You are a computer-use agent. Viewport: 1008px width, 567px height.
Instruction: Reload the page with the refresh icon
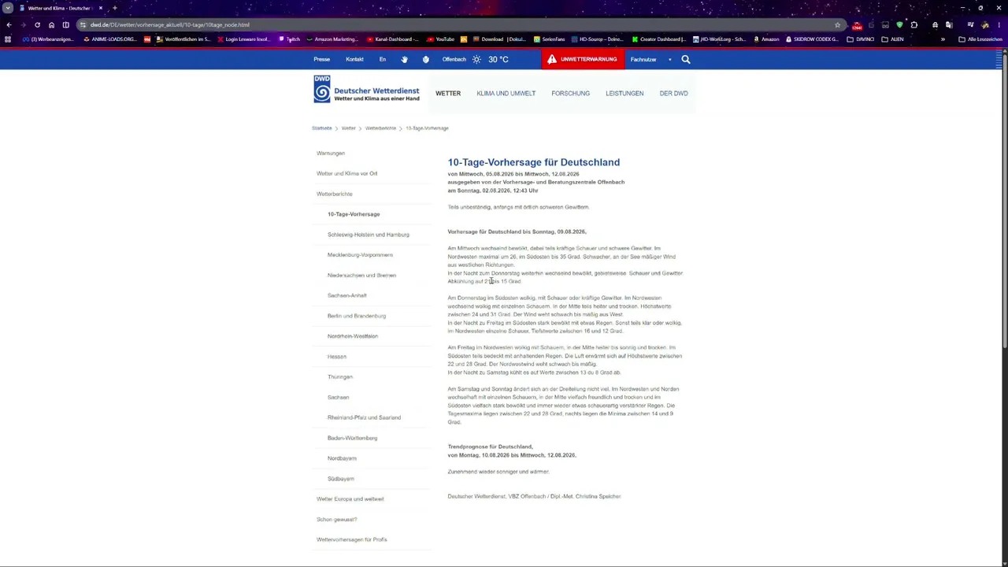pyautogui.click(x=37, y=24)
